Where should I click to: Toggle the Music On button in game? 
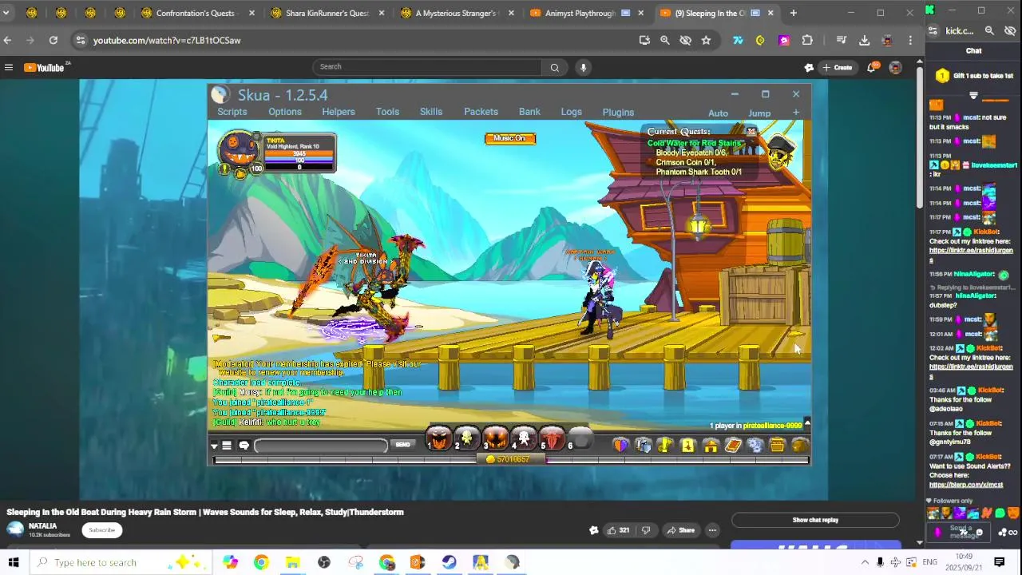click(509, 138)
